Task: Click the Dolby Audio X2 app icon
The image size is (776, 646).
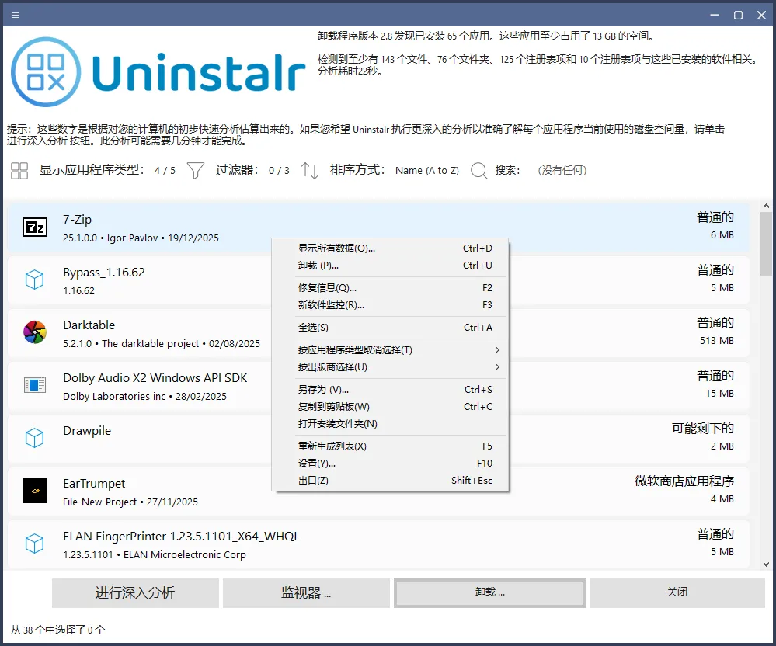Action: (35, 385)
